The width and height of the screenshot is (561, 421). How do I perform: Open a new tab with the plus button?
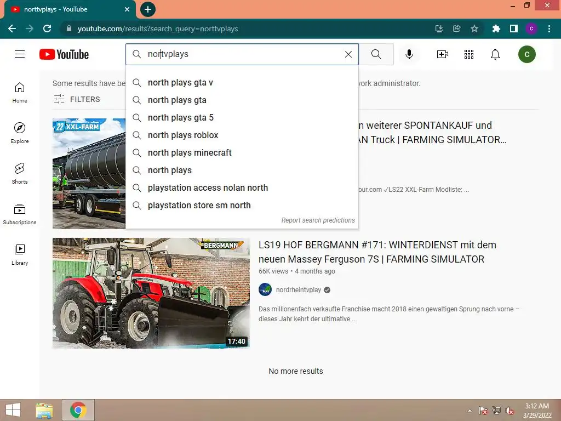coord(148,9)
